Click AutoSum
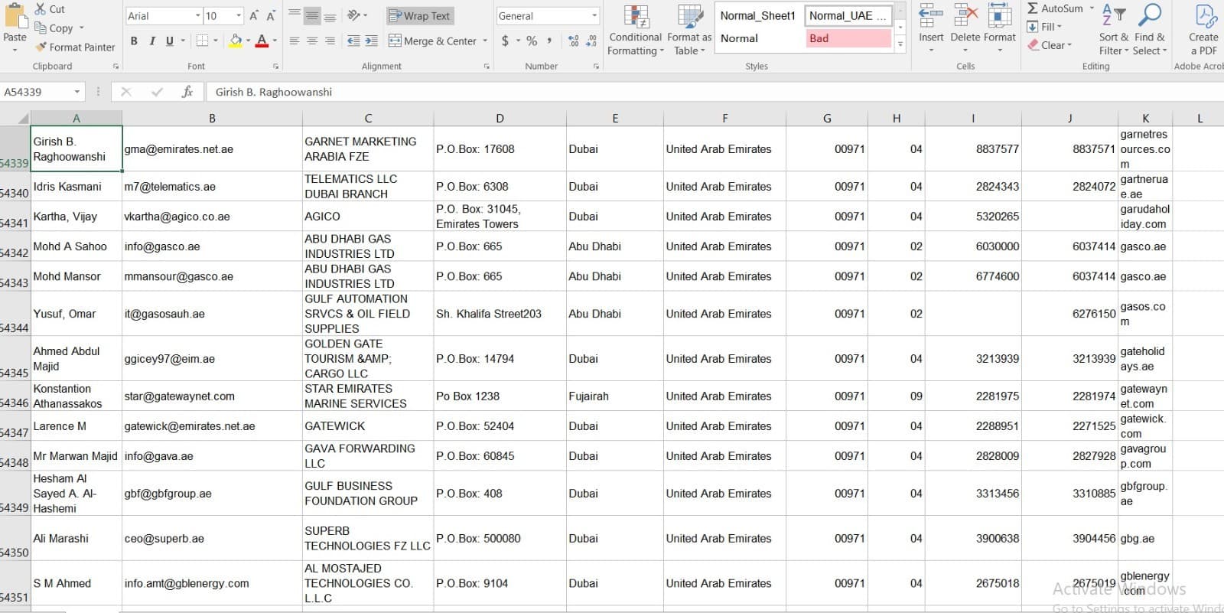 [1055, 8]
